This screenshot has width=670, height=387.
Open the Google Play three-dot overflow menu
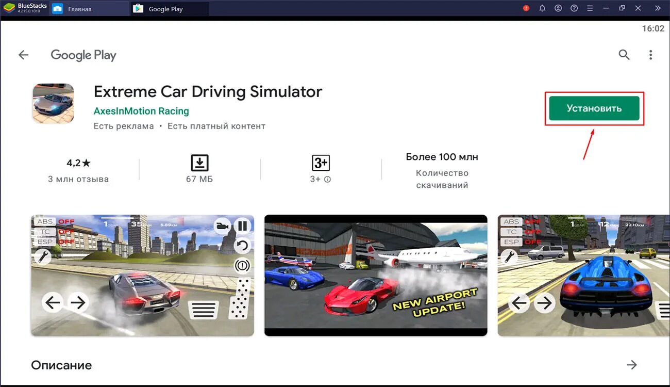(651, 55)
